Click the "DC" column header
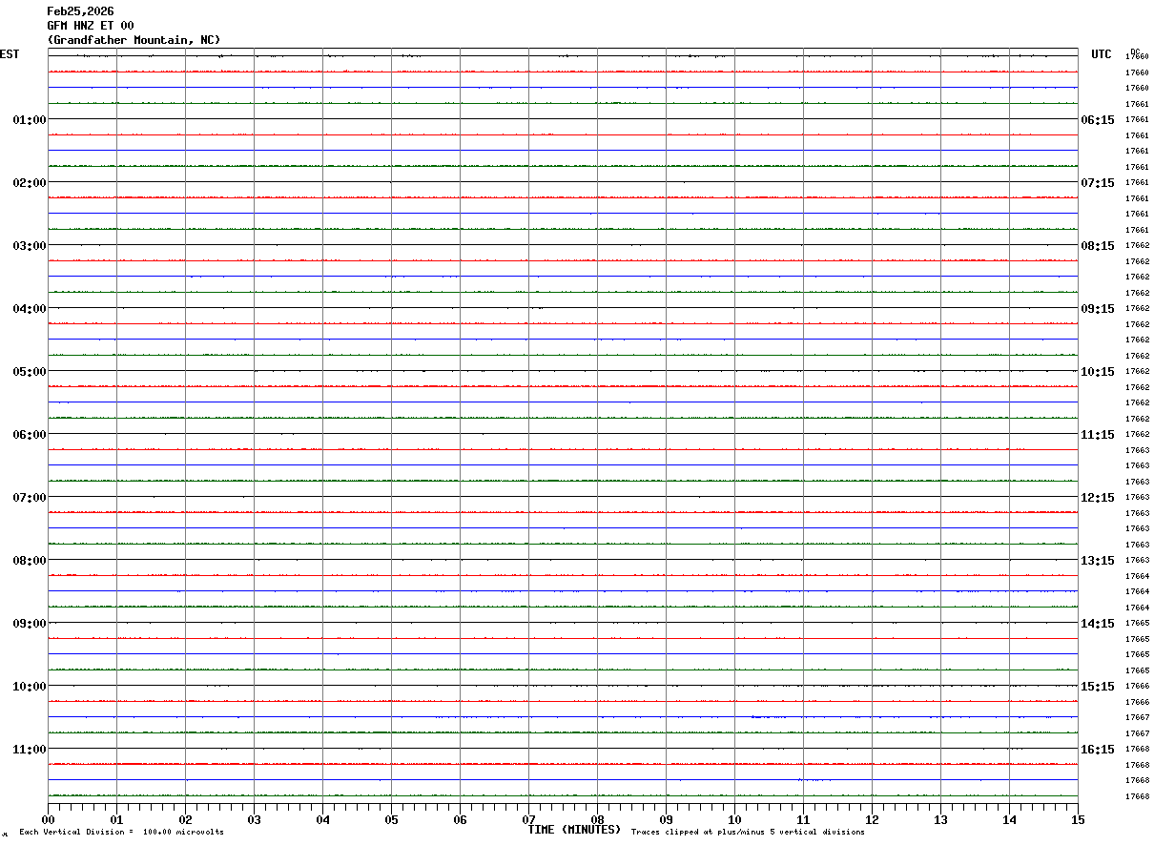The image size is (1154, 845). click(1135, 52)
